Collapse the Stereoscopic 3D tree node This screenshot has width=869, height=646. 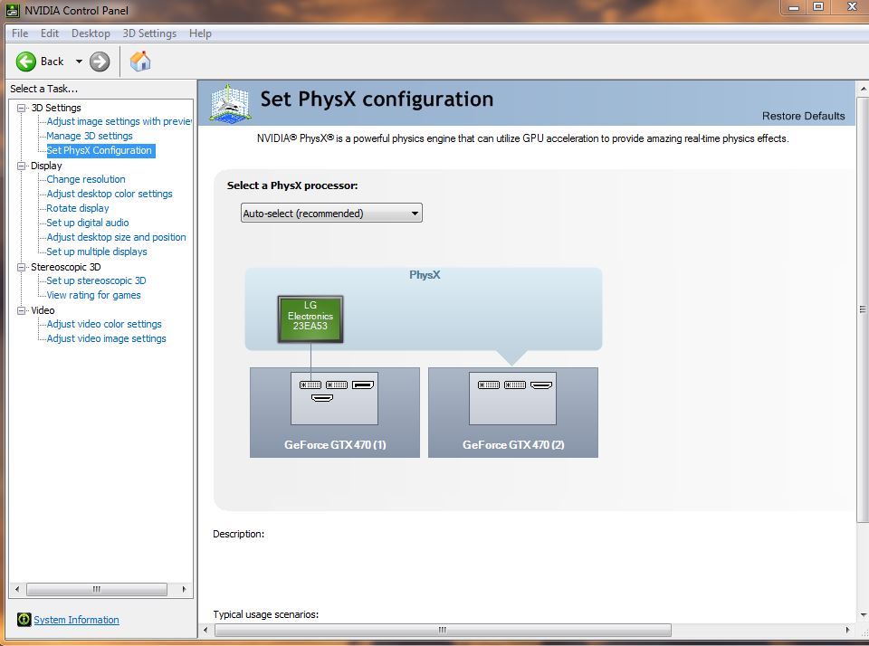21,267
